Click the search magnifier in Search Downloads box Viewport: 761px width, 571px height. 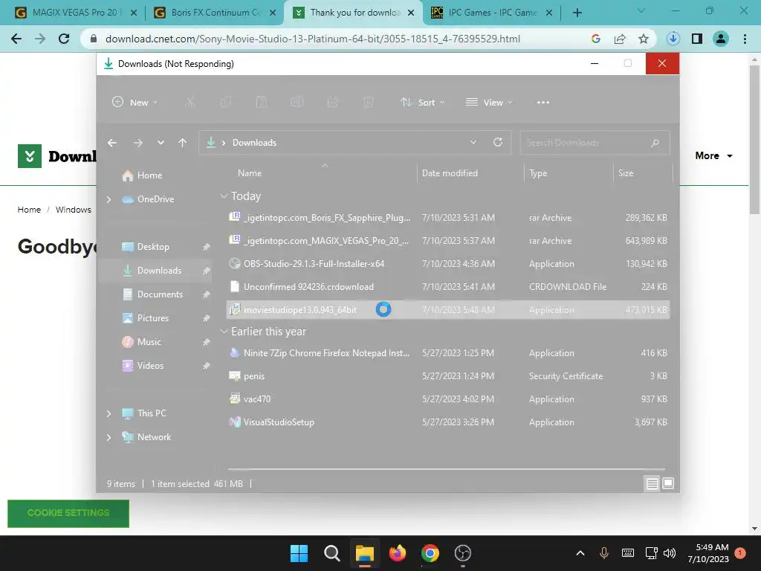pyautogui.click(x=655, y=143)
